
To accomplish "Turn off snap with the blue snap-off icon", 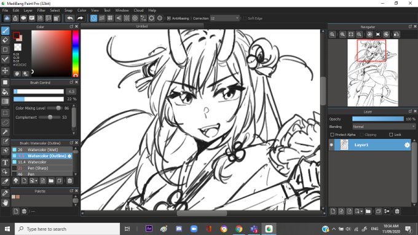I will click(93, 18).
